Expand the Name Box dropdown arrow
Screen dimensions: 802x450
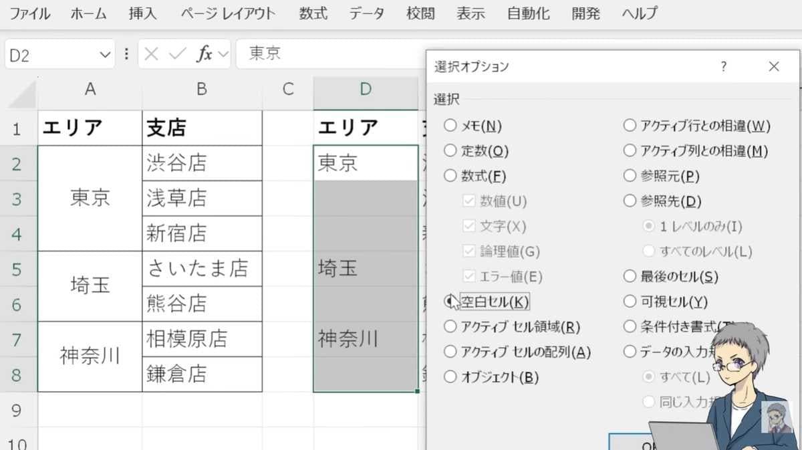pos(105,54)
